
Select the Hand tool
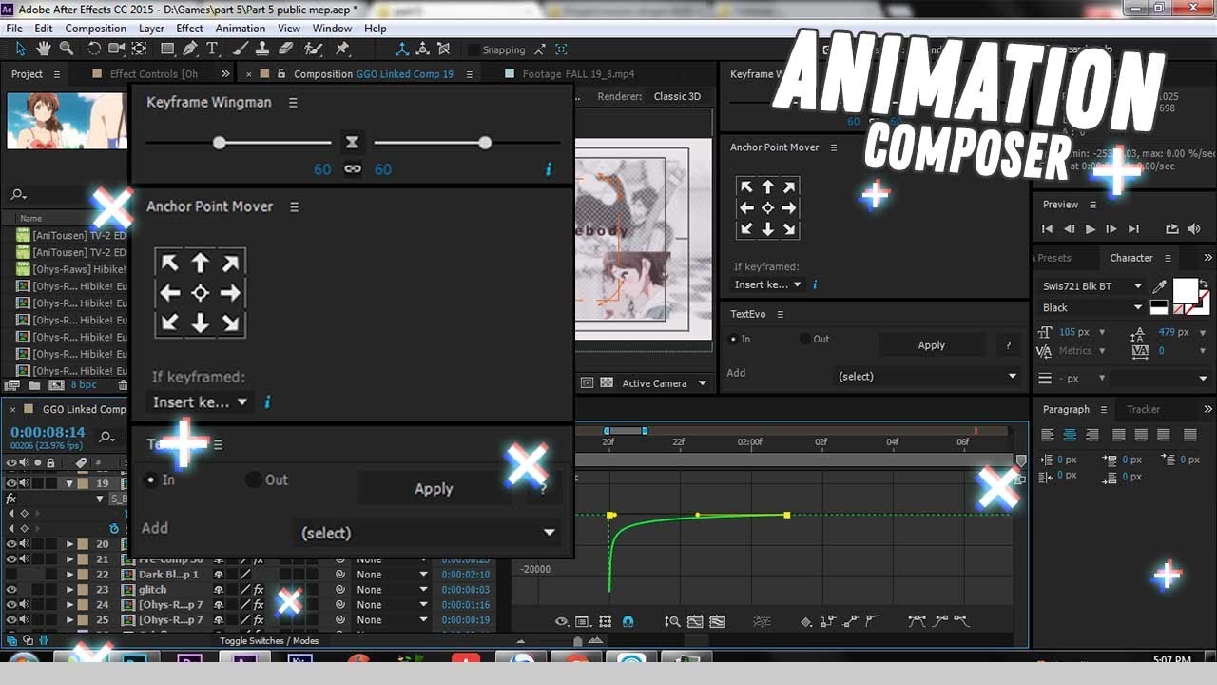point(44,49)
